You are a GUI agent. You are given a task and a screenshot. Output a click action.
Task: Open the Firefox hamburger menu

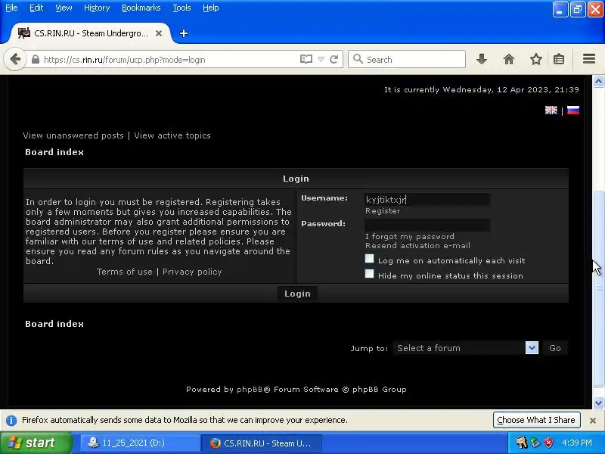[x=589, y=59]
